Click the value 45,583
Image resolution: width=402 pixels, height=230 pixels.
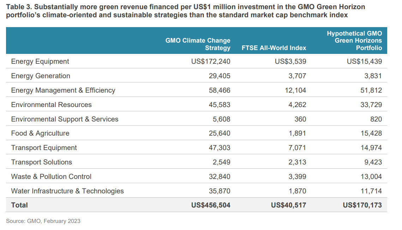220,105
